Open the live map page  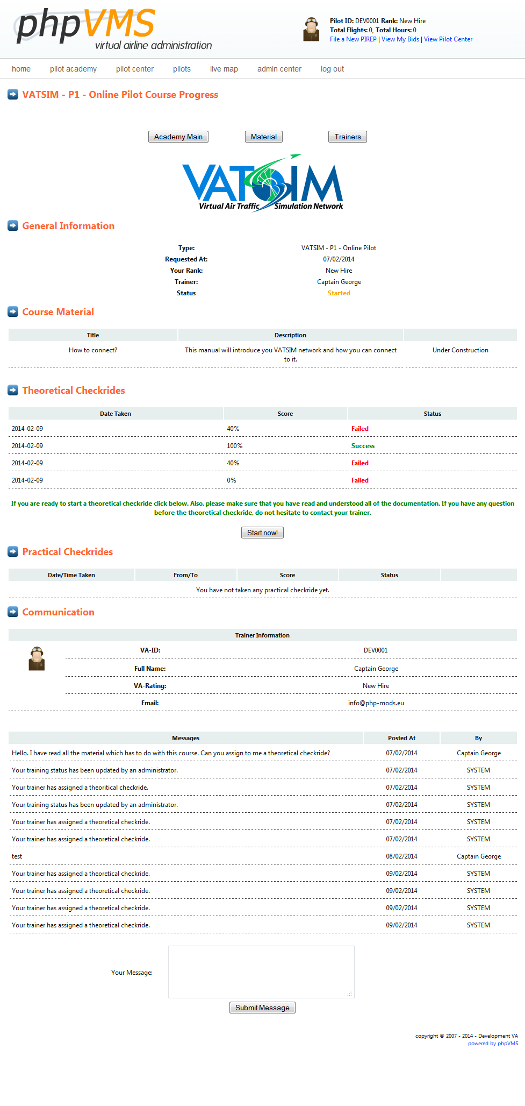(224, 69)
